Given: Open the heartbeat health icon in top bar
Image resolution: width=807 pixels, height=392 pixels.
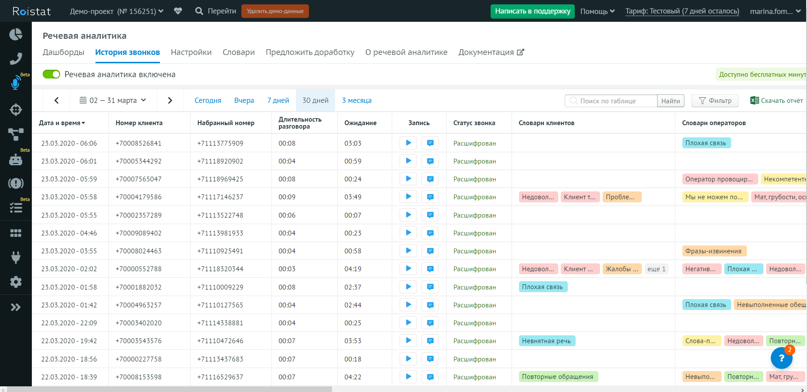Looking at the screenshot, I should (178, 11).
